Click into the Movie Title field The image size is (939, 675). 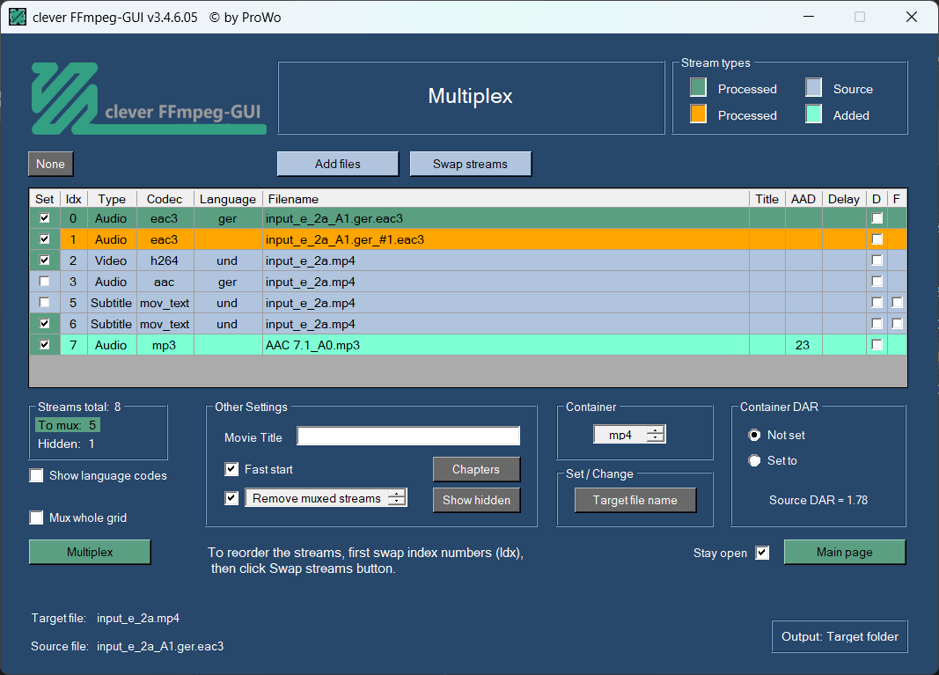coord(408,437)
